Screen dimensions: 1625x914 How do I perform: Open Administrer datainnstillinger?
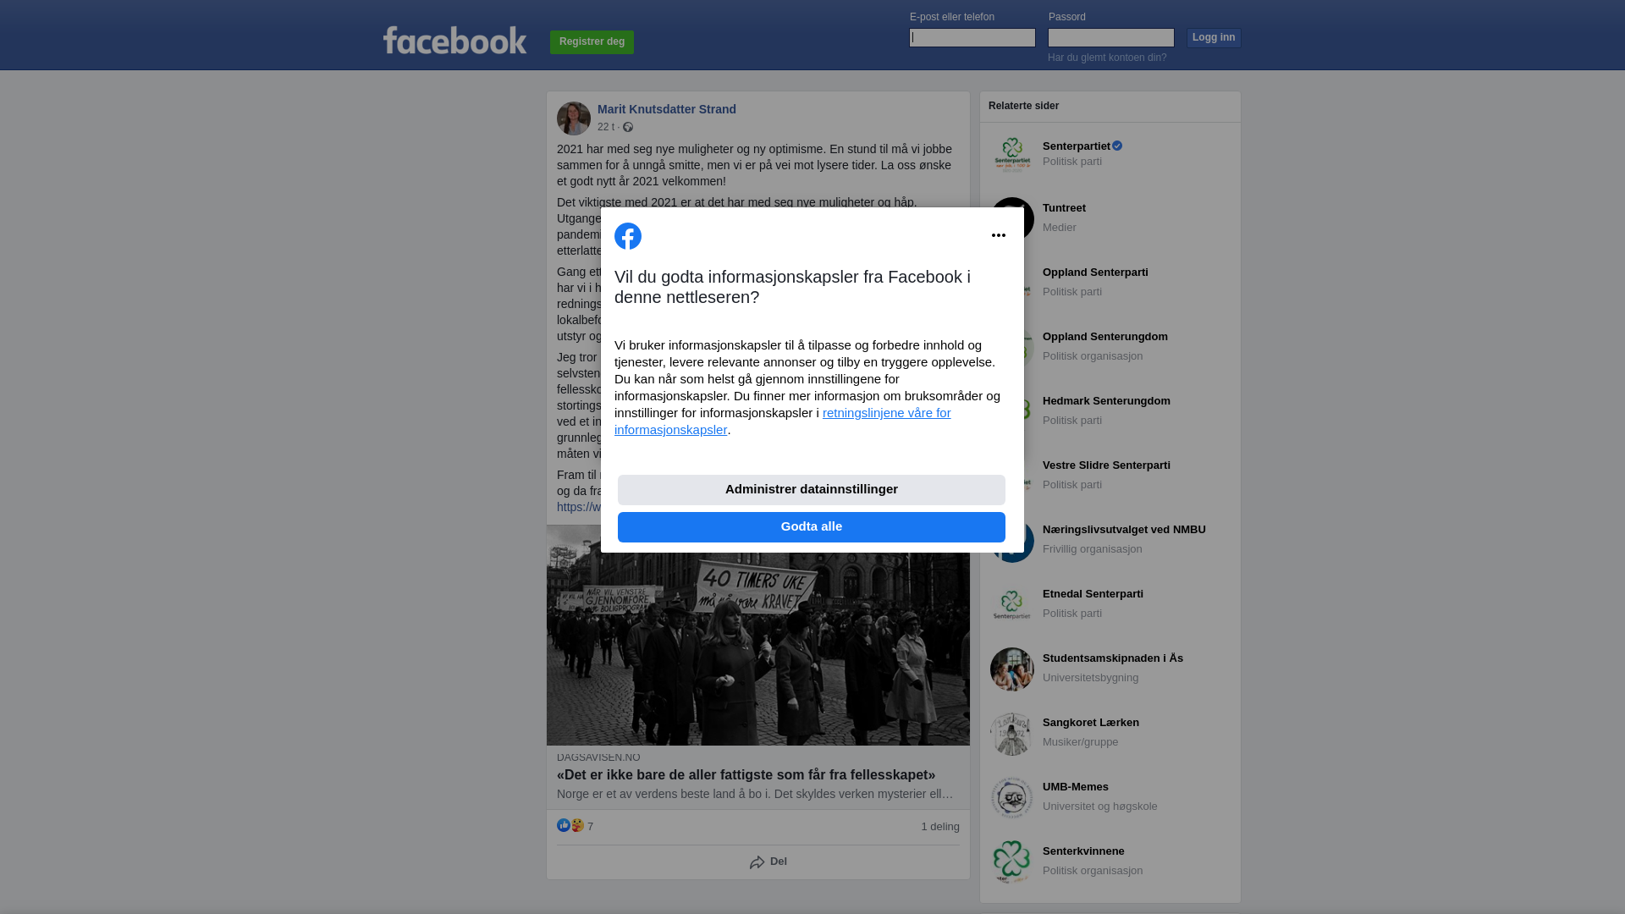(812, 490)
